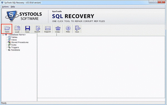Click the Load toolbar icon
The image size is (167, 105).
click(17, 29)
